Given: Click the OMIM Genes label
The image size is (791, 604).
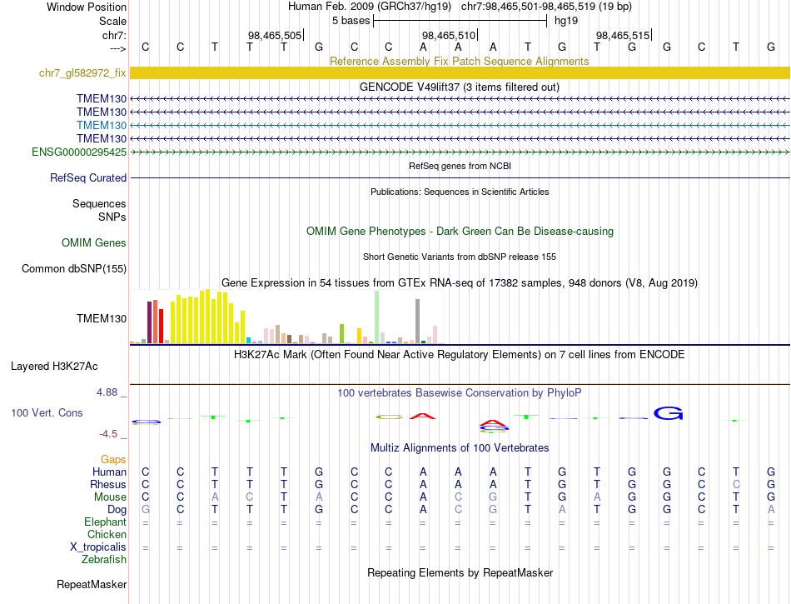Looking at the screenshot, I should point(93,242).
